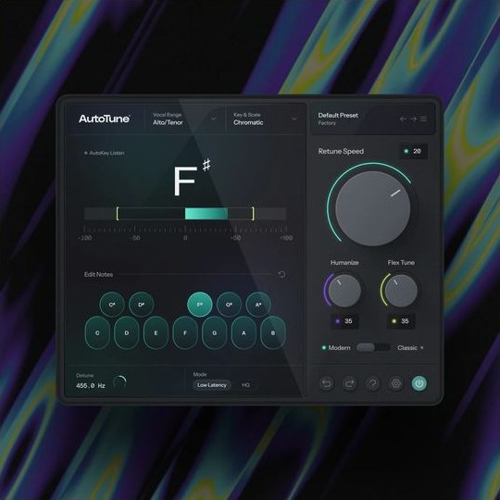
Task: Reset edited notes with the undo arrow
Action: (x=281, y=274)
